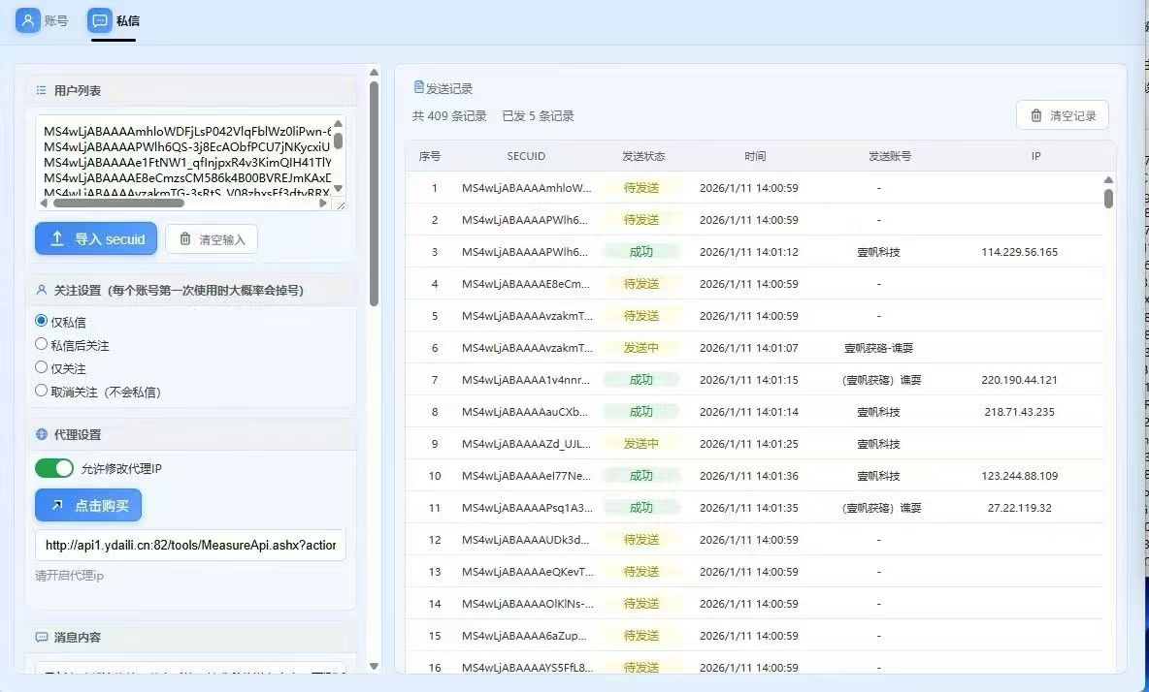Toggle the 允许修改代理IP switch off
1149x692 pixels.
(x=54, y=469)
